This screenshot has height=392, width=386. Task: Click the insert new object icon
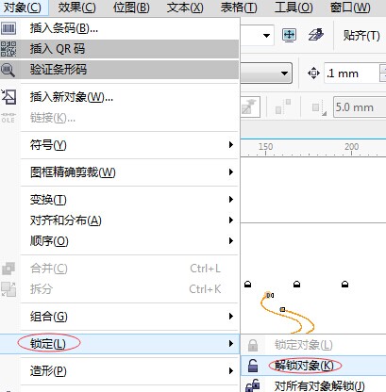(x=8, y=97)
